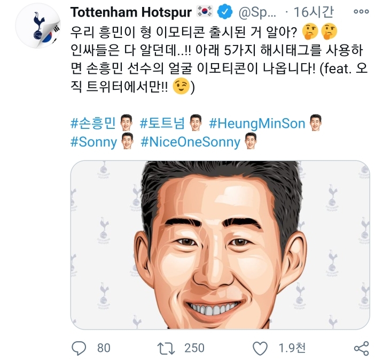
Task: Open the #HeungMinSon hashtag link
Action: click(257, 124)
